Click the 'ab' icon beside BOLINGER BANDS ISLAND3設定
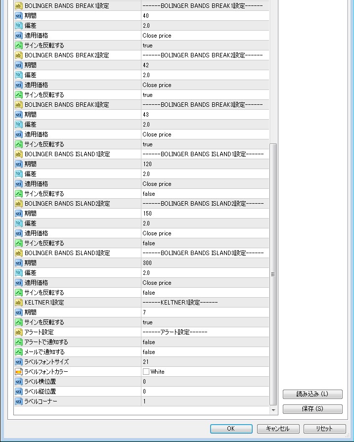Viewport: 354px width, 442px height. 19,253
